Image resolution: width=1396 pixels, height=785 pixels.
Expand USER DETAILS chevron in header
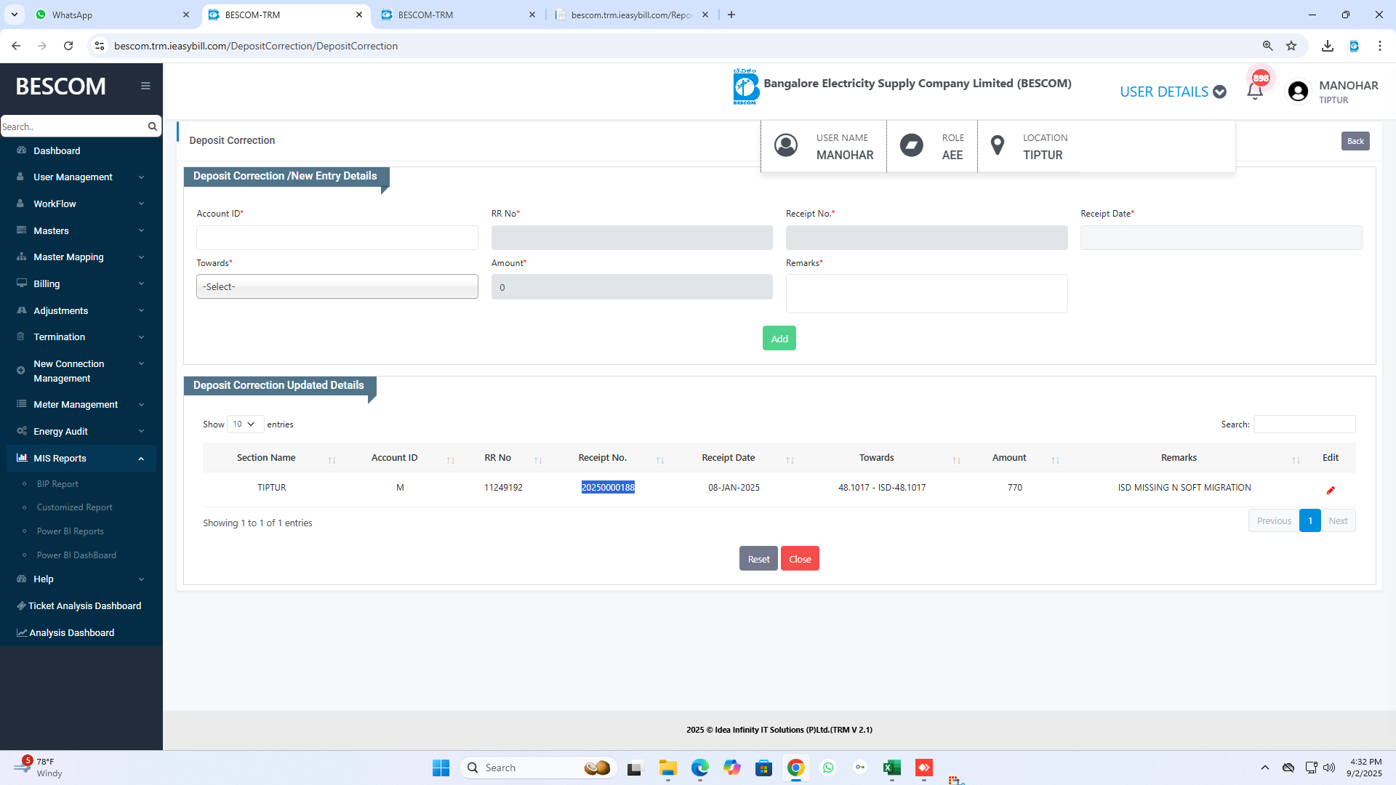pos(1220,92)
